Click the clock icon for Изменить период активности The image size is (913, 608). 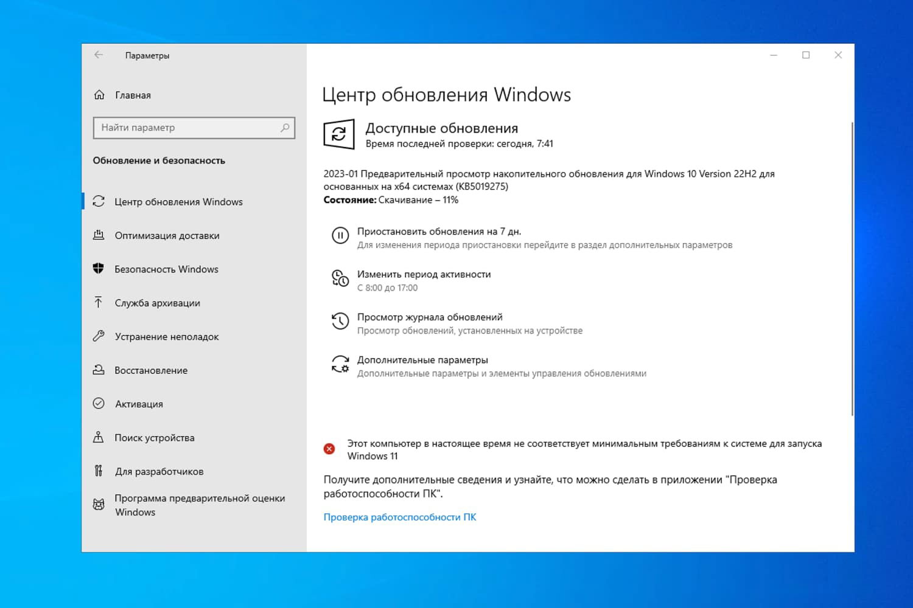340,278
